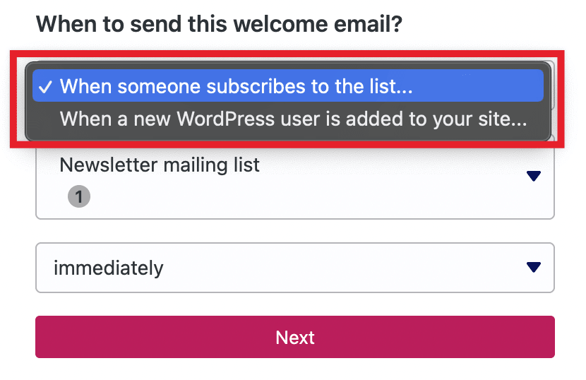The height and width of the screenshot is (380, 586).
Task: Click the gray "1" count badge
Action: pyautogui.click(x=79, y=196)
